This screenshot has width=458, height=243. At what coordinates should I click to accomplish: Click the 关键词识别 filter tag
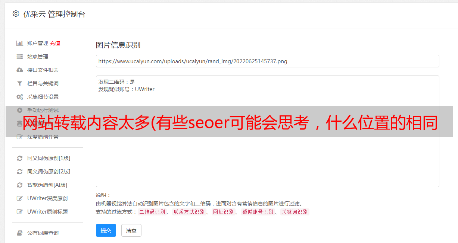295,212
